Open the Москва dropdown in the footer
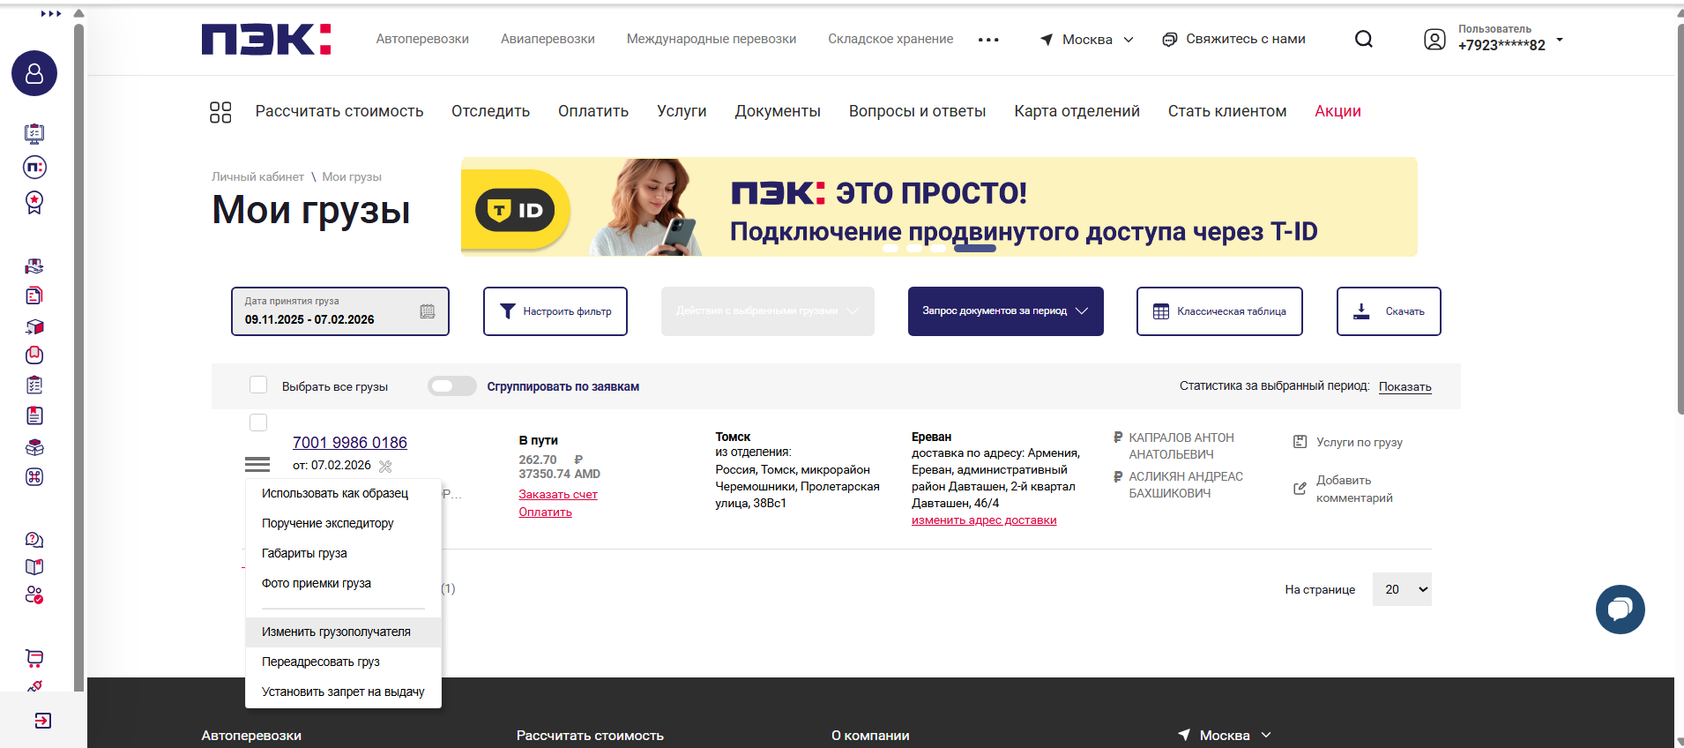 click(x=1226, y=735)
